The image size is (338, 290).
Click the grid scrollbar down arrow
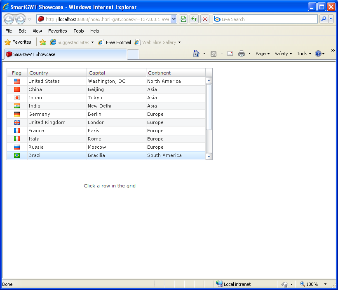(209, 157)
